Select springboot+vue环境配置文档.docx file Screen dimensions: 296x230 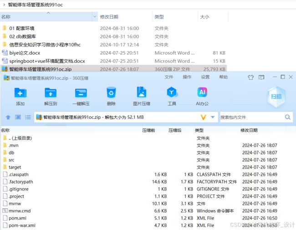47,61
